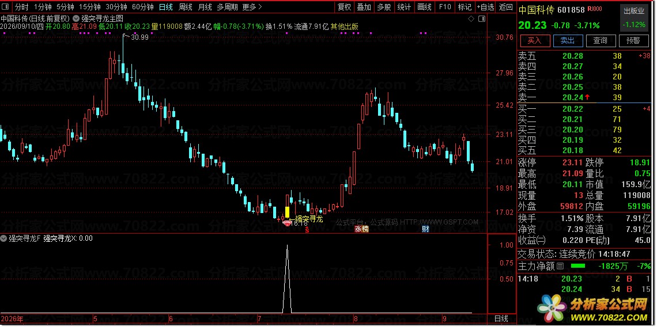Viewport: 657px width, 327px height.
Task: Click the red S marker below candles
Action: (x=307, y=230)
